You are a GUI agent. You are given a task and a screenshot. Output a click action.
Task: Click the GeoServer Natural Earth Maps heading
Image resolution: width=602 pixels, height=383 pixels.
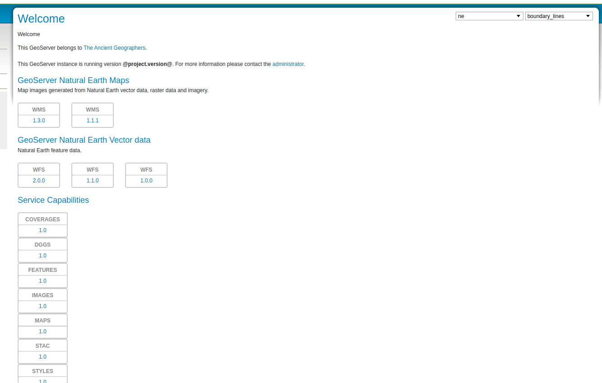click(x=73, y=80)
